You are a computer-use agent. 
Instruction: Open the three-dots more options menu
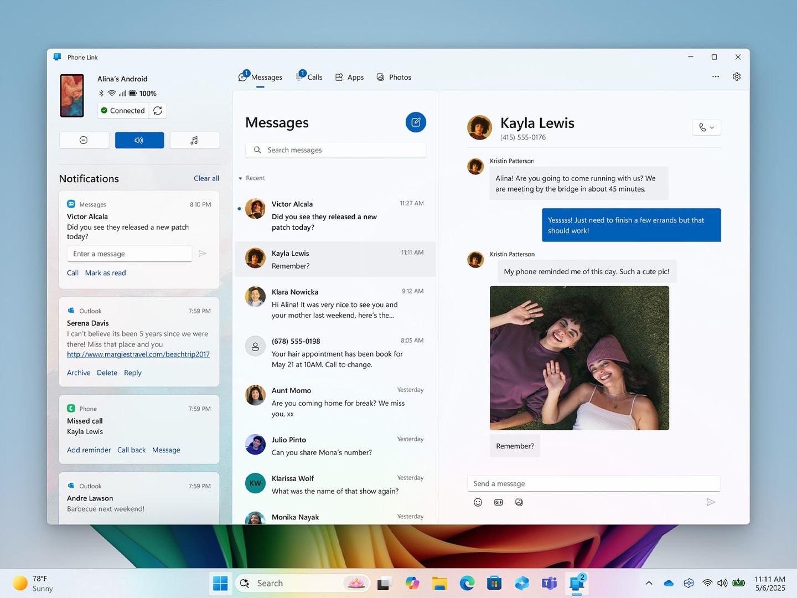[716, 77]
